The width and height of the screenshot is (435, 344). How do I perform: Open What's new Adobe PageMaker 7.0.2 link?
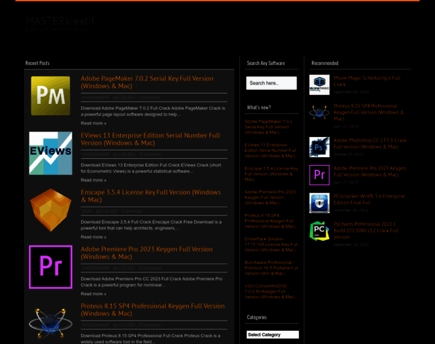pos(268,127)
